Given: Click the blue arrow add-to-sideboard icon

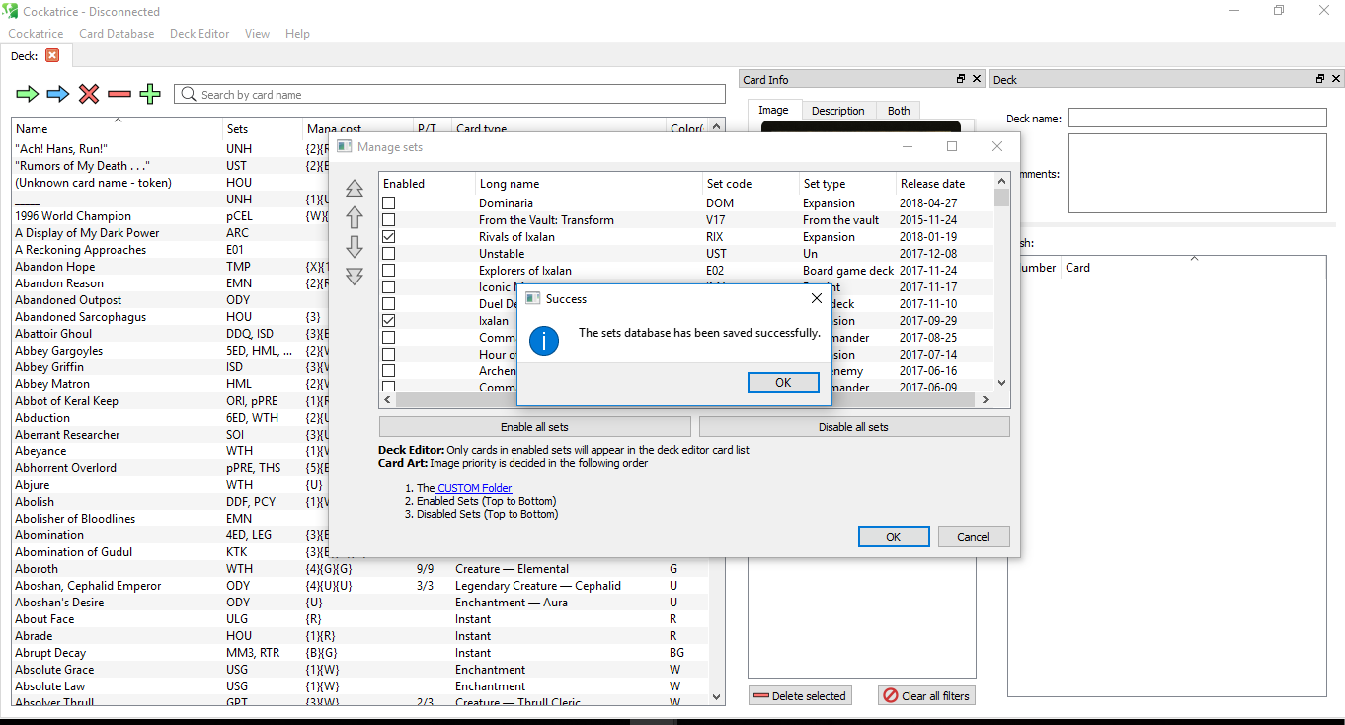Looking at the screenshot, I should (x=58, y=94).
